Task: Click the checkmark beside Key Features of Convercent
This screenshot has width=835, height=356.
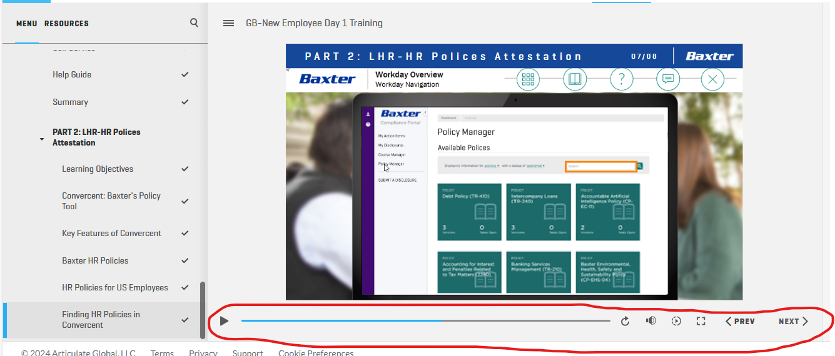Action: (x=185, y=233)
